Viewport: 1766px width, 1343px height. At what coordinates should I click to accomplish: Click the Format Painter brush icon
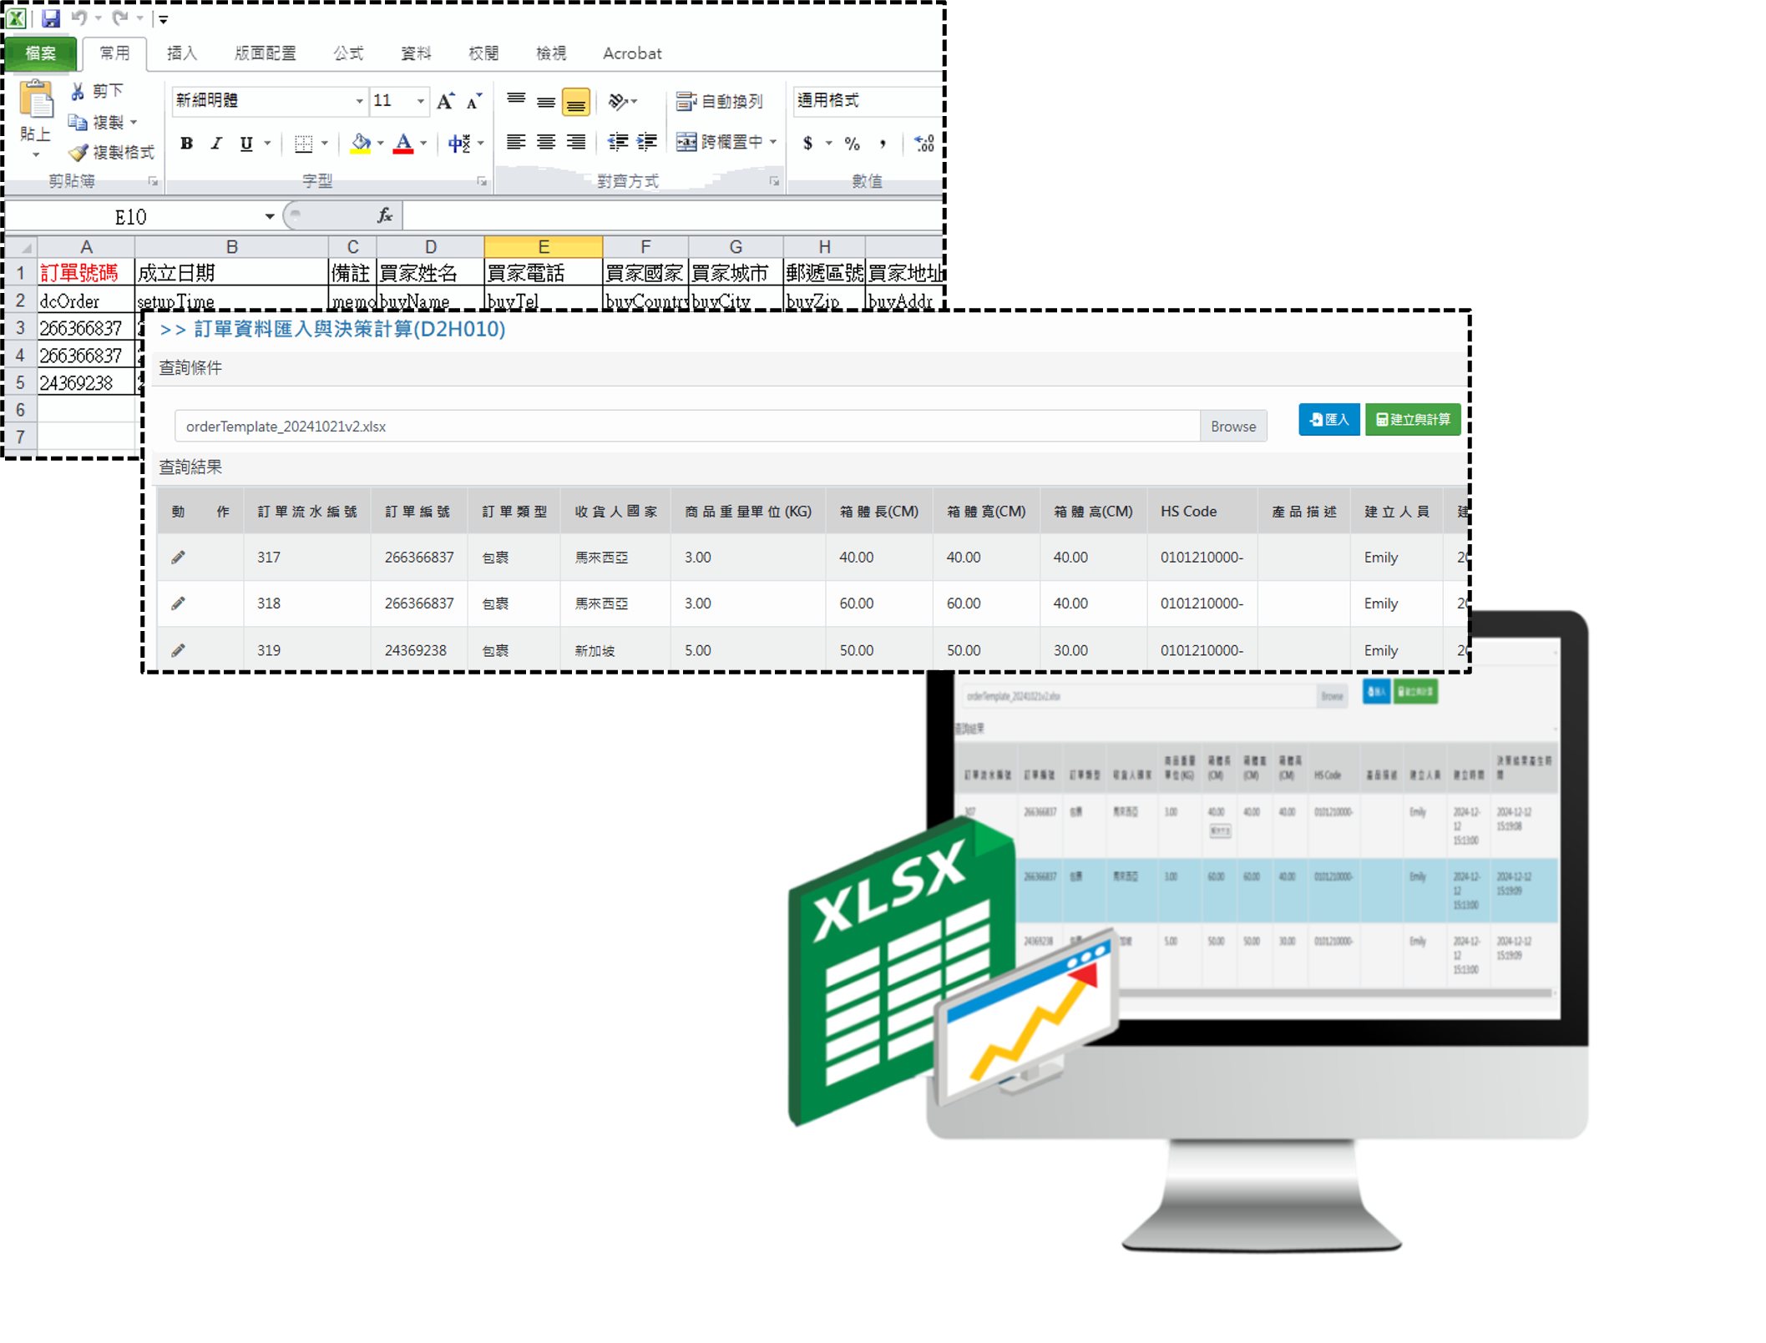(78, 153)
